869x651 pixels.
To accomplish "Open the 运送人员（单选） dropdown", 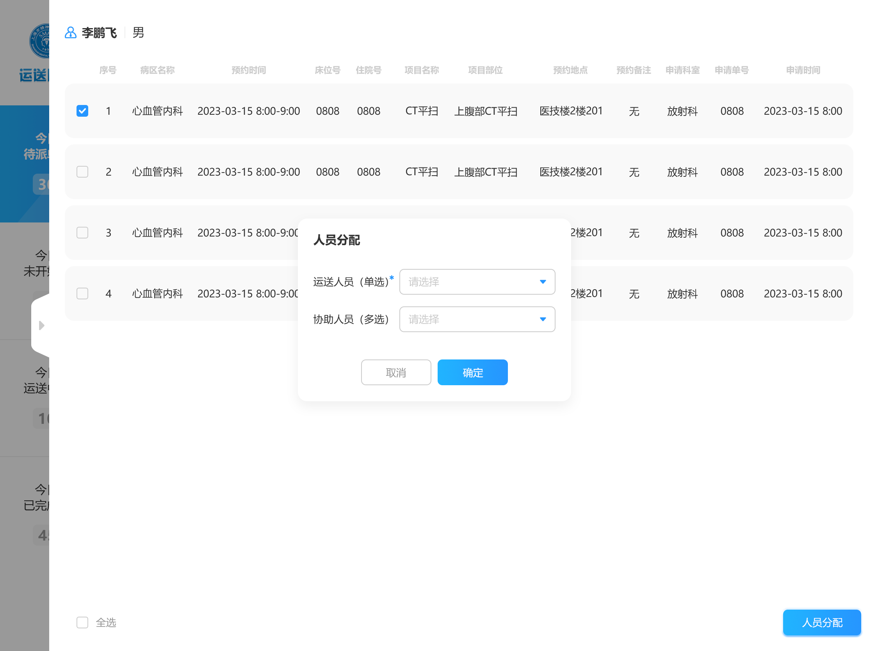I will click(477, 282).
